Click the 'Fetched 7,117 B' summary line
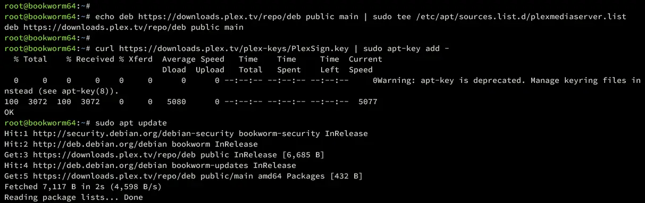This screenshot has height=203, width=645. (82, 187)
